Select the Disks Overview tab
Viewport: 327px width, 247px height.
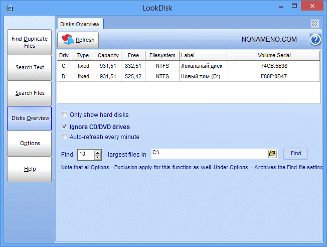click(x=80, y=24)
